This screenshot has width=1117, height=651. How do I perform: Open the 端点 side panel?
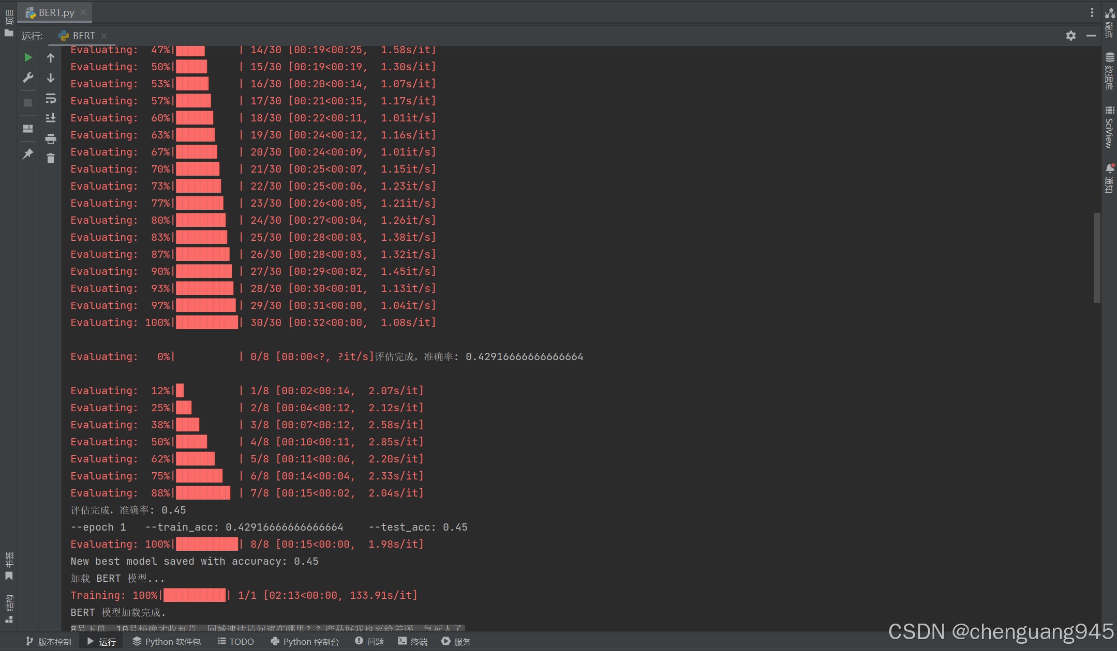click(x=1110, y=22)
